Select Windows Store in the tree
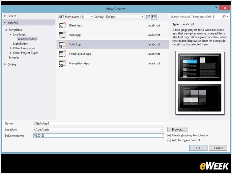This screenshot has width=232, height=174. [28, 39]
